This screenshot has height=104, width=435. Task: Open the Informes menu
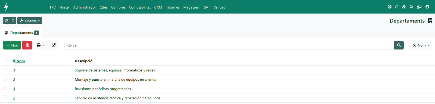pyautogui.click(x=173, y=7)
